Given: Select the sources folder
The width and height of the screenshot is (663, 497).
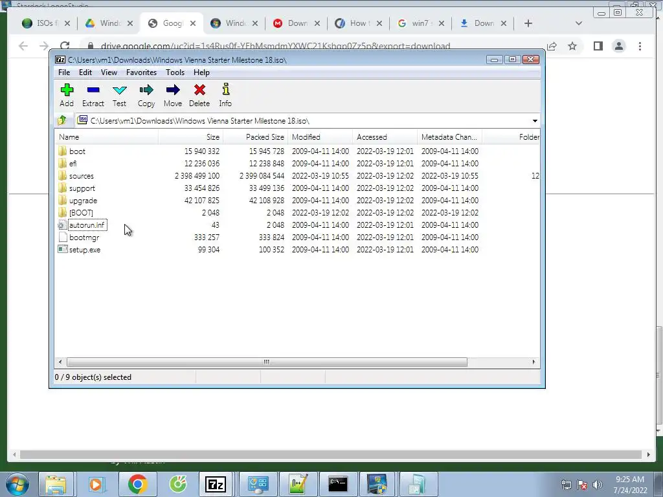Looking at the screenshot, I should click(81, 176).
